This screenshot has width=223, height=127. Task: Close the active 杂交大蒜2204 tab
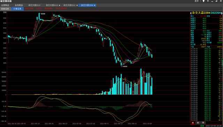click(x=95, y=5)
